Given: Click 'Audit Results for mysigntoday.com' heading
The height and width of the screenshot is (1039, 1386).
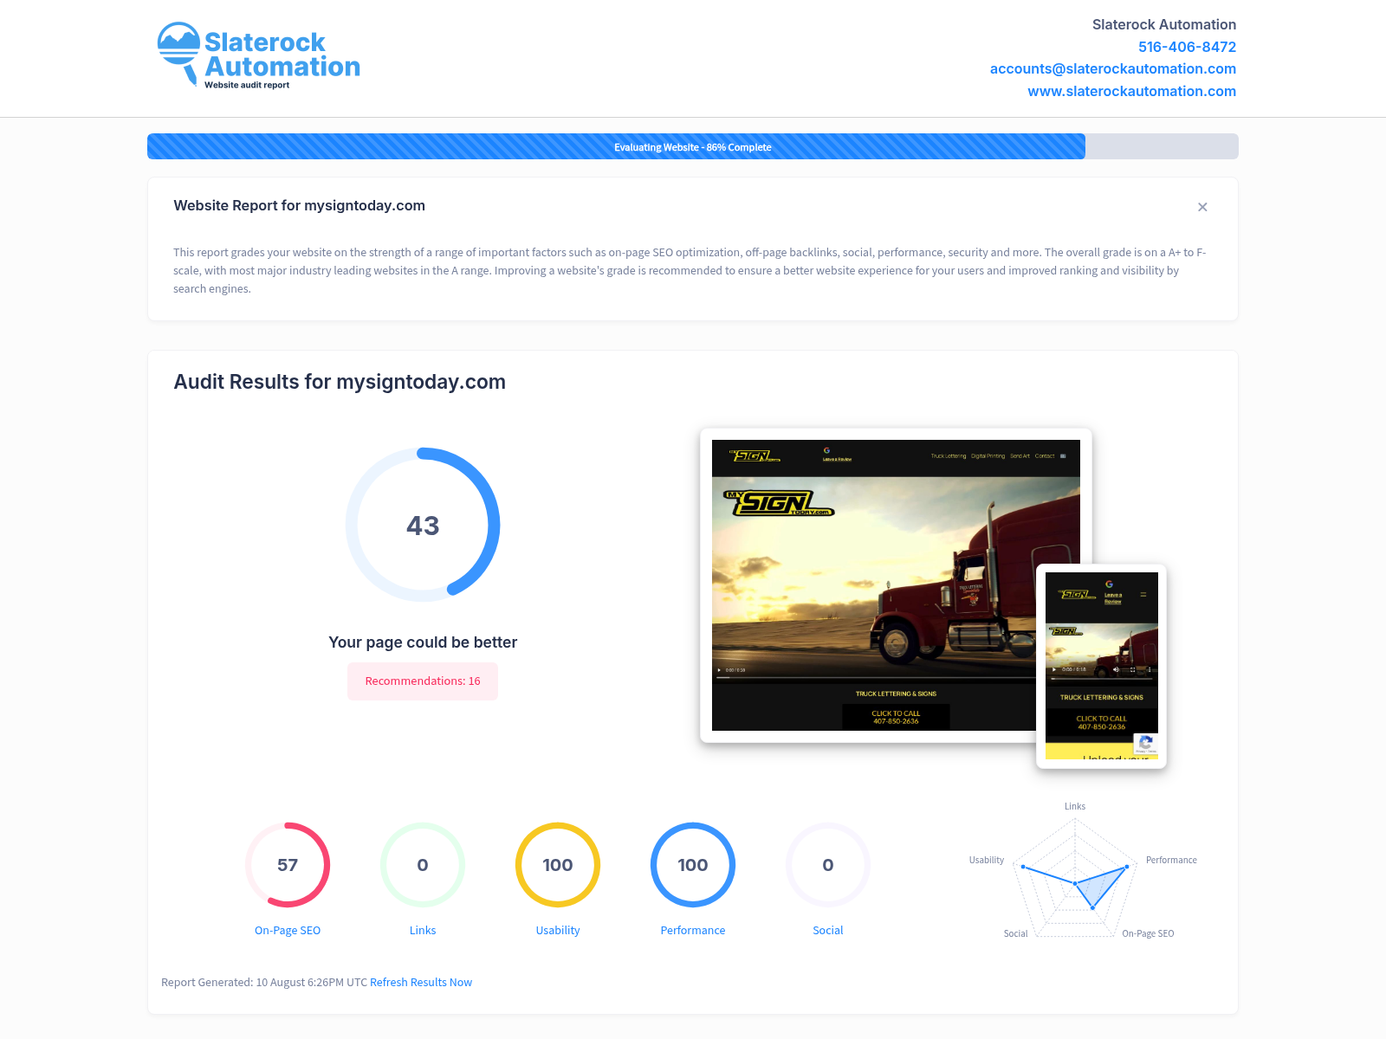Looking at the screenshot, I should (x=340, y=382).
